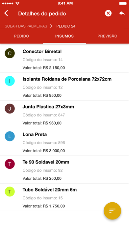The image size is (129, 229).
Task: Open the PREVISÃO tab
Action: [107, 36]
